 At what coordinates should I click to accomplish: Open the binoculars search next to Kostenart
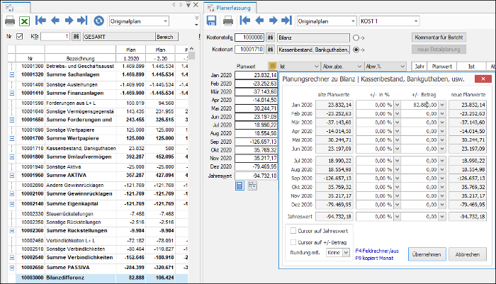click(x=270, y=50)
